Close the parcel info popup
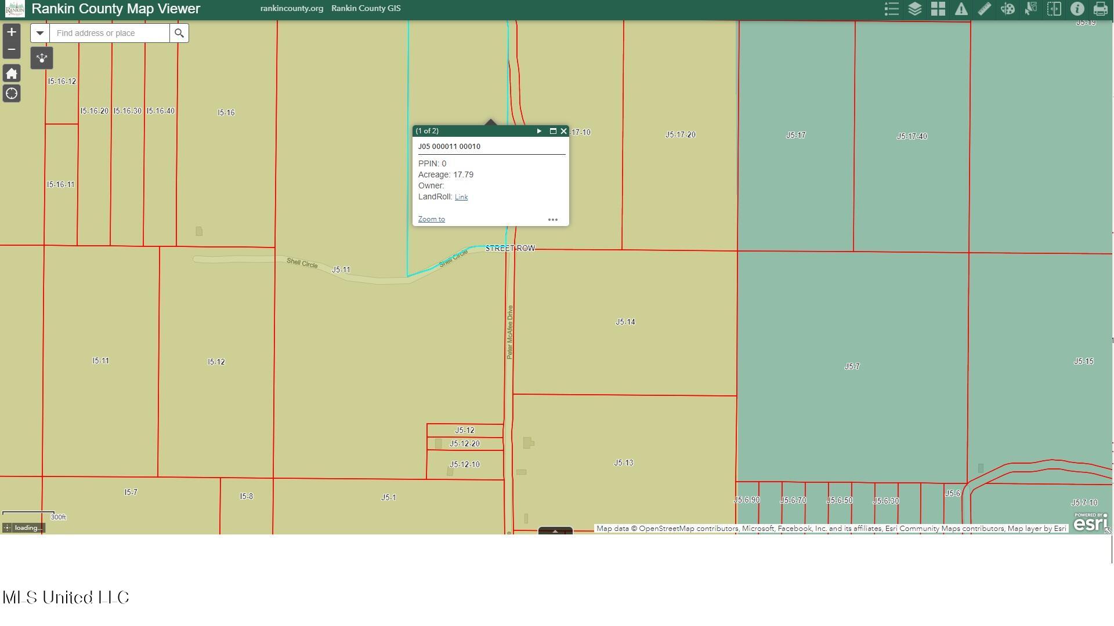Image resolution: width=1114 pixels, height=626 pixels. click(563, 131)
